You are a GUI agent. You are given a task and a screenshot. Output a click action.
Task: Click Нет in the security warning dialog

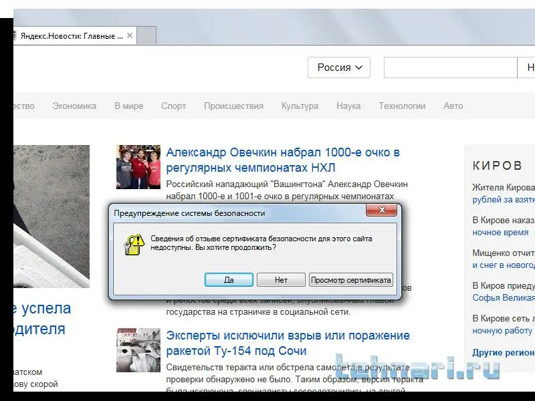point(281,280)
